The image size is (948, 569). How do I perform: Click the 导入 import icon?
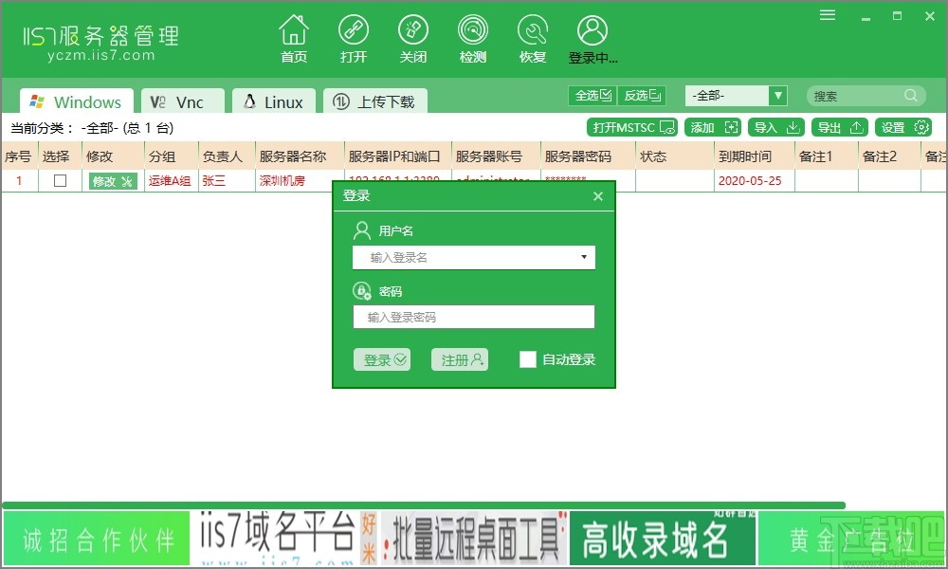(x=775, y=126)
